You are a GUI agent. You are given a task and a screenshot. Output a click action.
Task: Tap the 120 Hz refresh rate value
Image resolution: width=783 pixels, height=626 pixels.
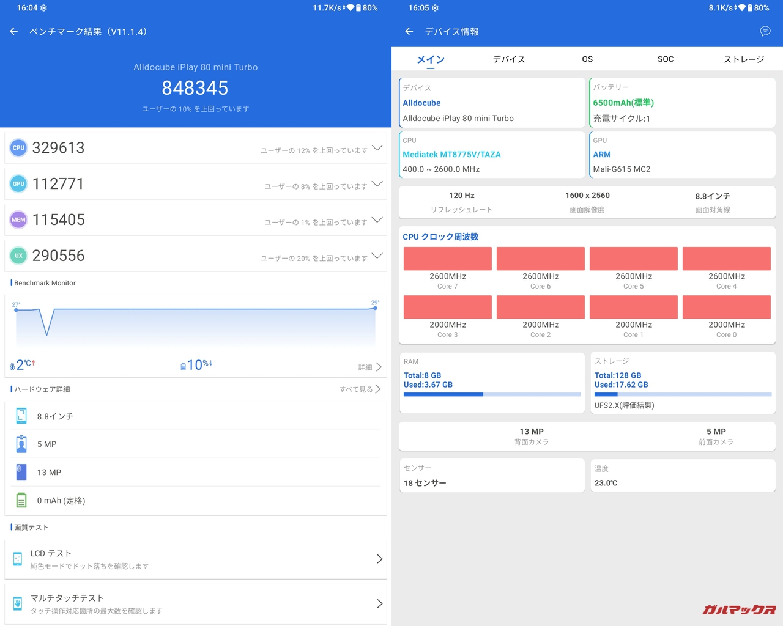pos(462,196)
